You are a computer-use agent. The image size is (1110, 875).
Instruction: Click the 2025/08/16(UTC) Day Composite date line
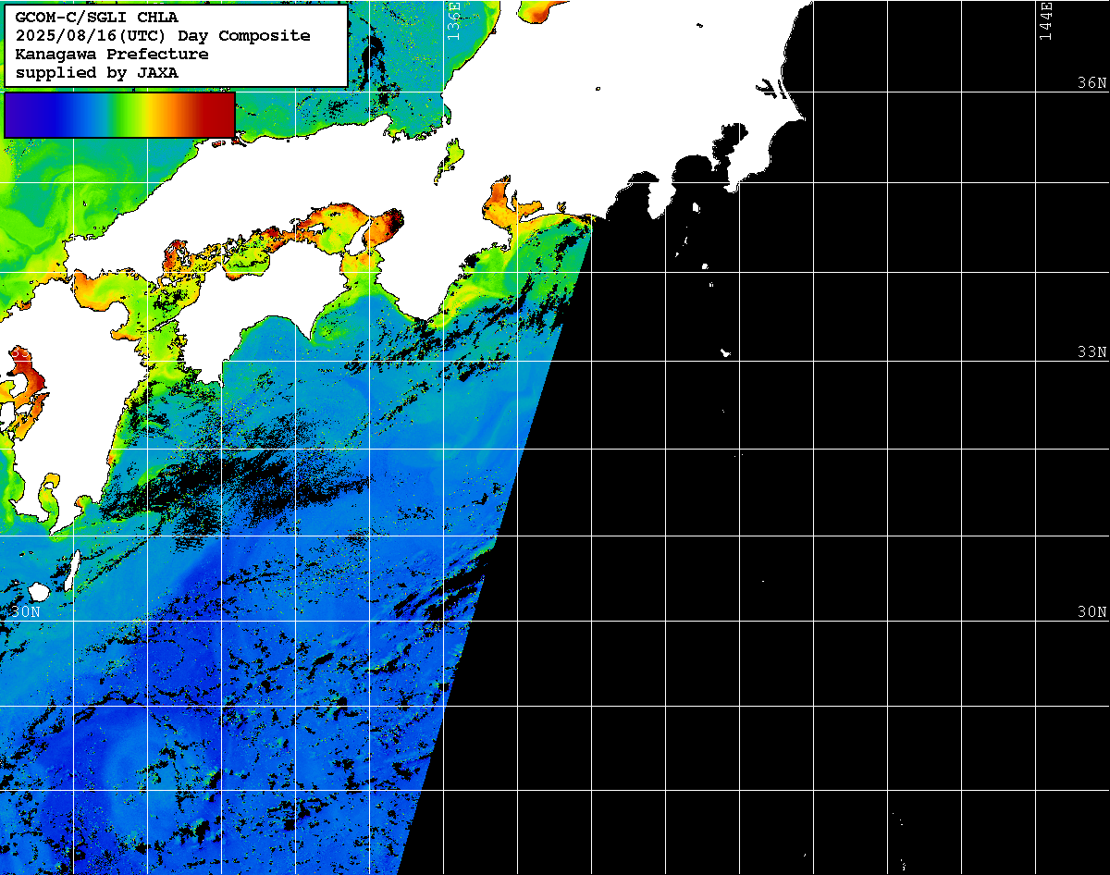click(163, 35)
